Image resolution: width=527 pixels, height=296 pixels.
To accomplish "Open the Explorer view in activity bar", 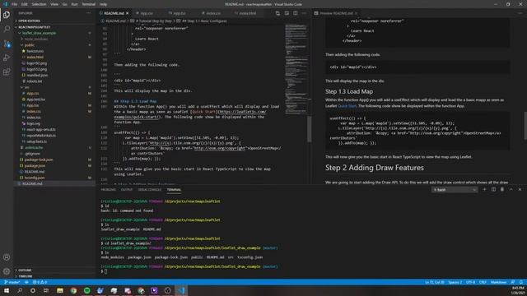I will (x=7, y=15).
